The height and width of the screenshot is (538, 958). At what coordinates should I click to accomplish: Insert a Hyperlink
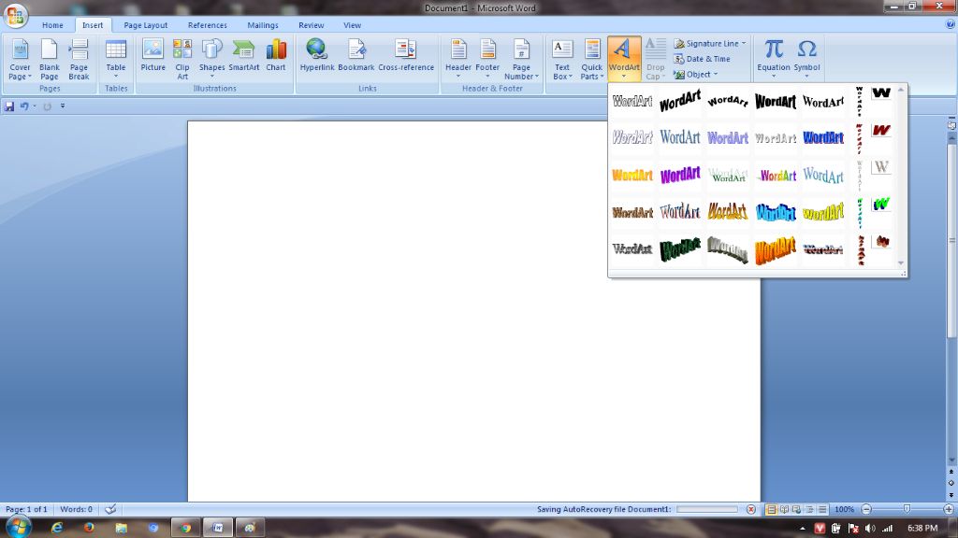[317, 55]
